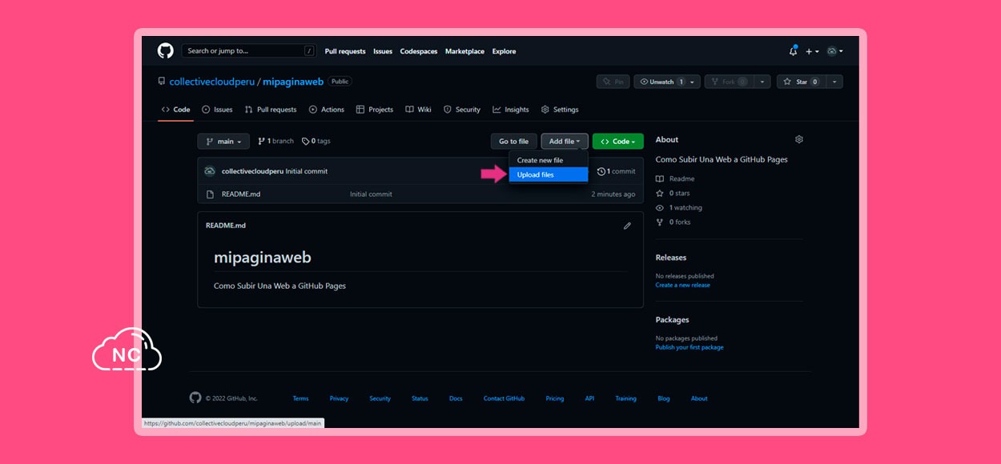
Task: Open footer API link
Action: pyautogui.click(x=589, y=398)
